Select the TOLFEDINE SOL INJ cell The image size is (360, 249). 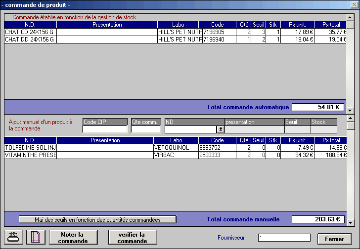click(30, 148)
